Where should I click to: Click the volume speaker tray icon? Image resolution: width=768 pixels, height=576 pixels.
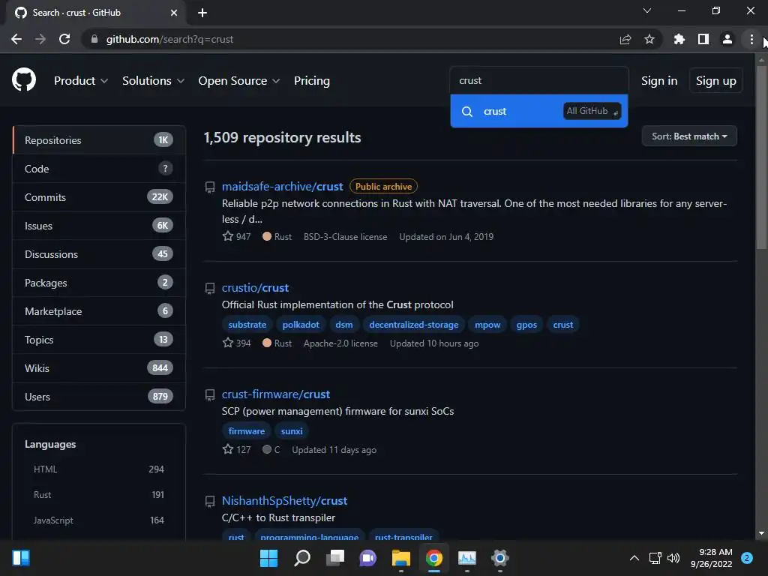[673, 558]
